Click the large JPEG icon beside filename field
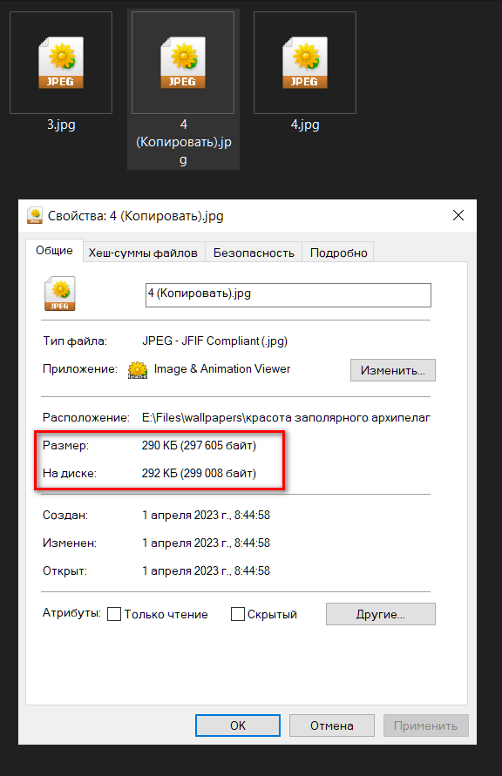The image size is (502, 776). pyautogui.click(x=60, y=294)
